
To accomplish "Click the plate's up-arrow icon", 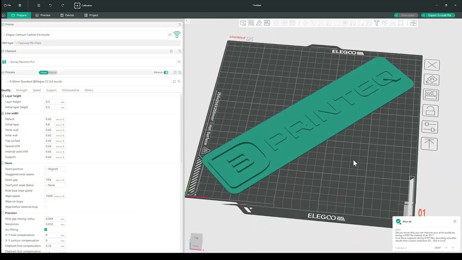I will [x=429, y=144].
